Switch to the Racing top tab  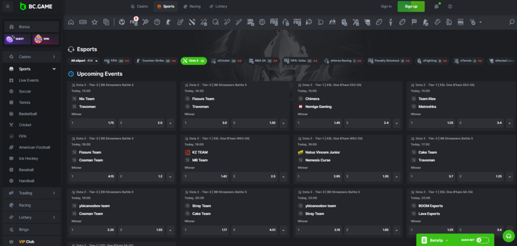click(x=192, y=6)
